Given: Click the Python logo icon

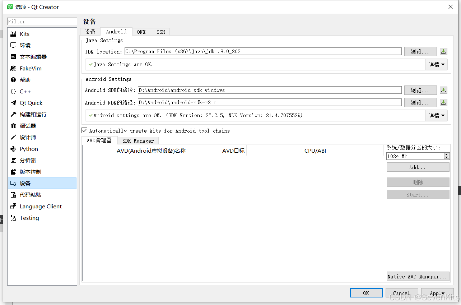Looking at the screenshot, I should tap(13, 149).
